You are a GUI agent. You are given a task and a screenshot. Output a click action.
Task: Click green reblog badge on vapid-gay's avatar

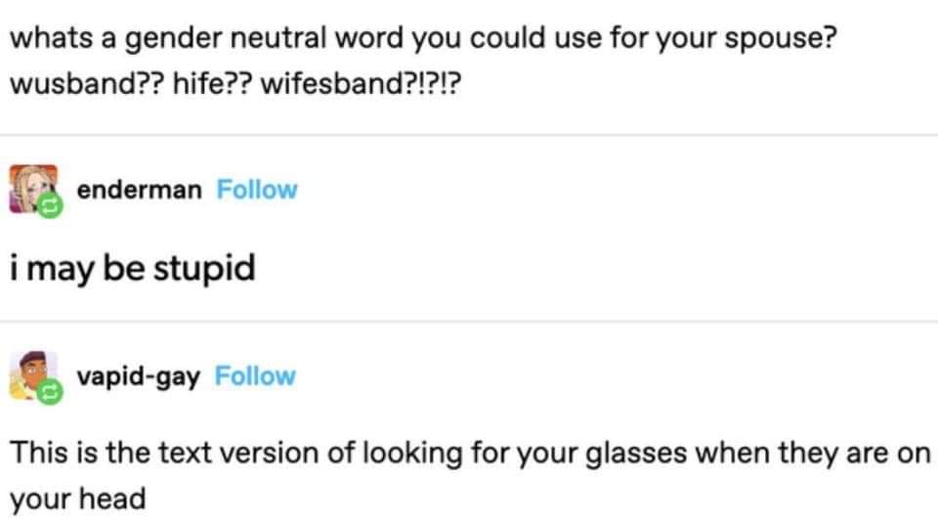[x=50, y=392]
